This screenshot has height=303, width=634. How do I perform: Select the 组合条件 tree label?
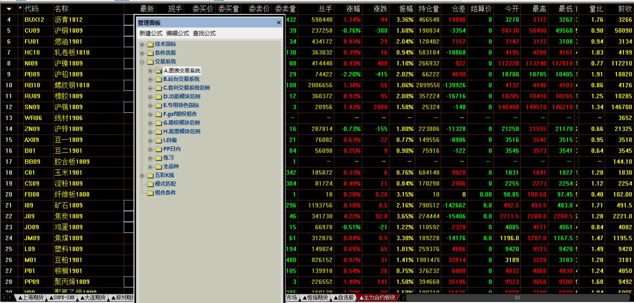pyautogui.click(x=165, y=193)
